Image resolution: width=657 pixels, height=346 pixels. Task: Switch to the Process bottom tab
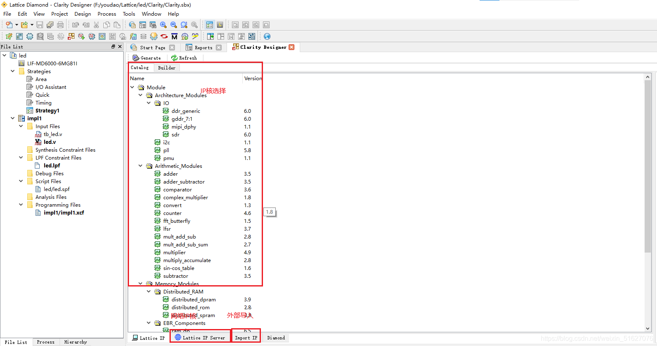tap(45, 342)
